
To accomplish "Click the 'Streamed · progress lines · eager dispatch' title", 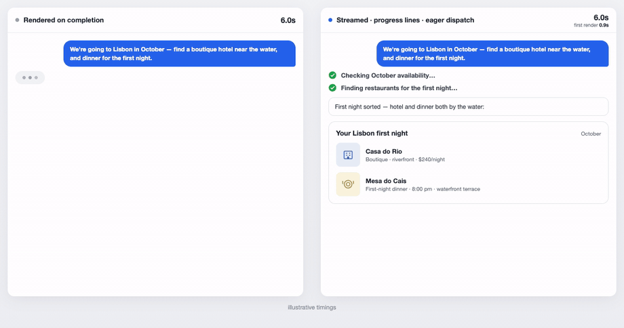I will pyautogui.click(x=405, y=20).
